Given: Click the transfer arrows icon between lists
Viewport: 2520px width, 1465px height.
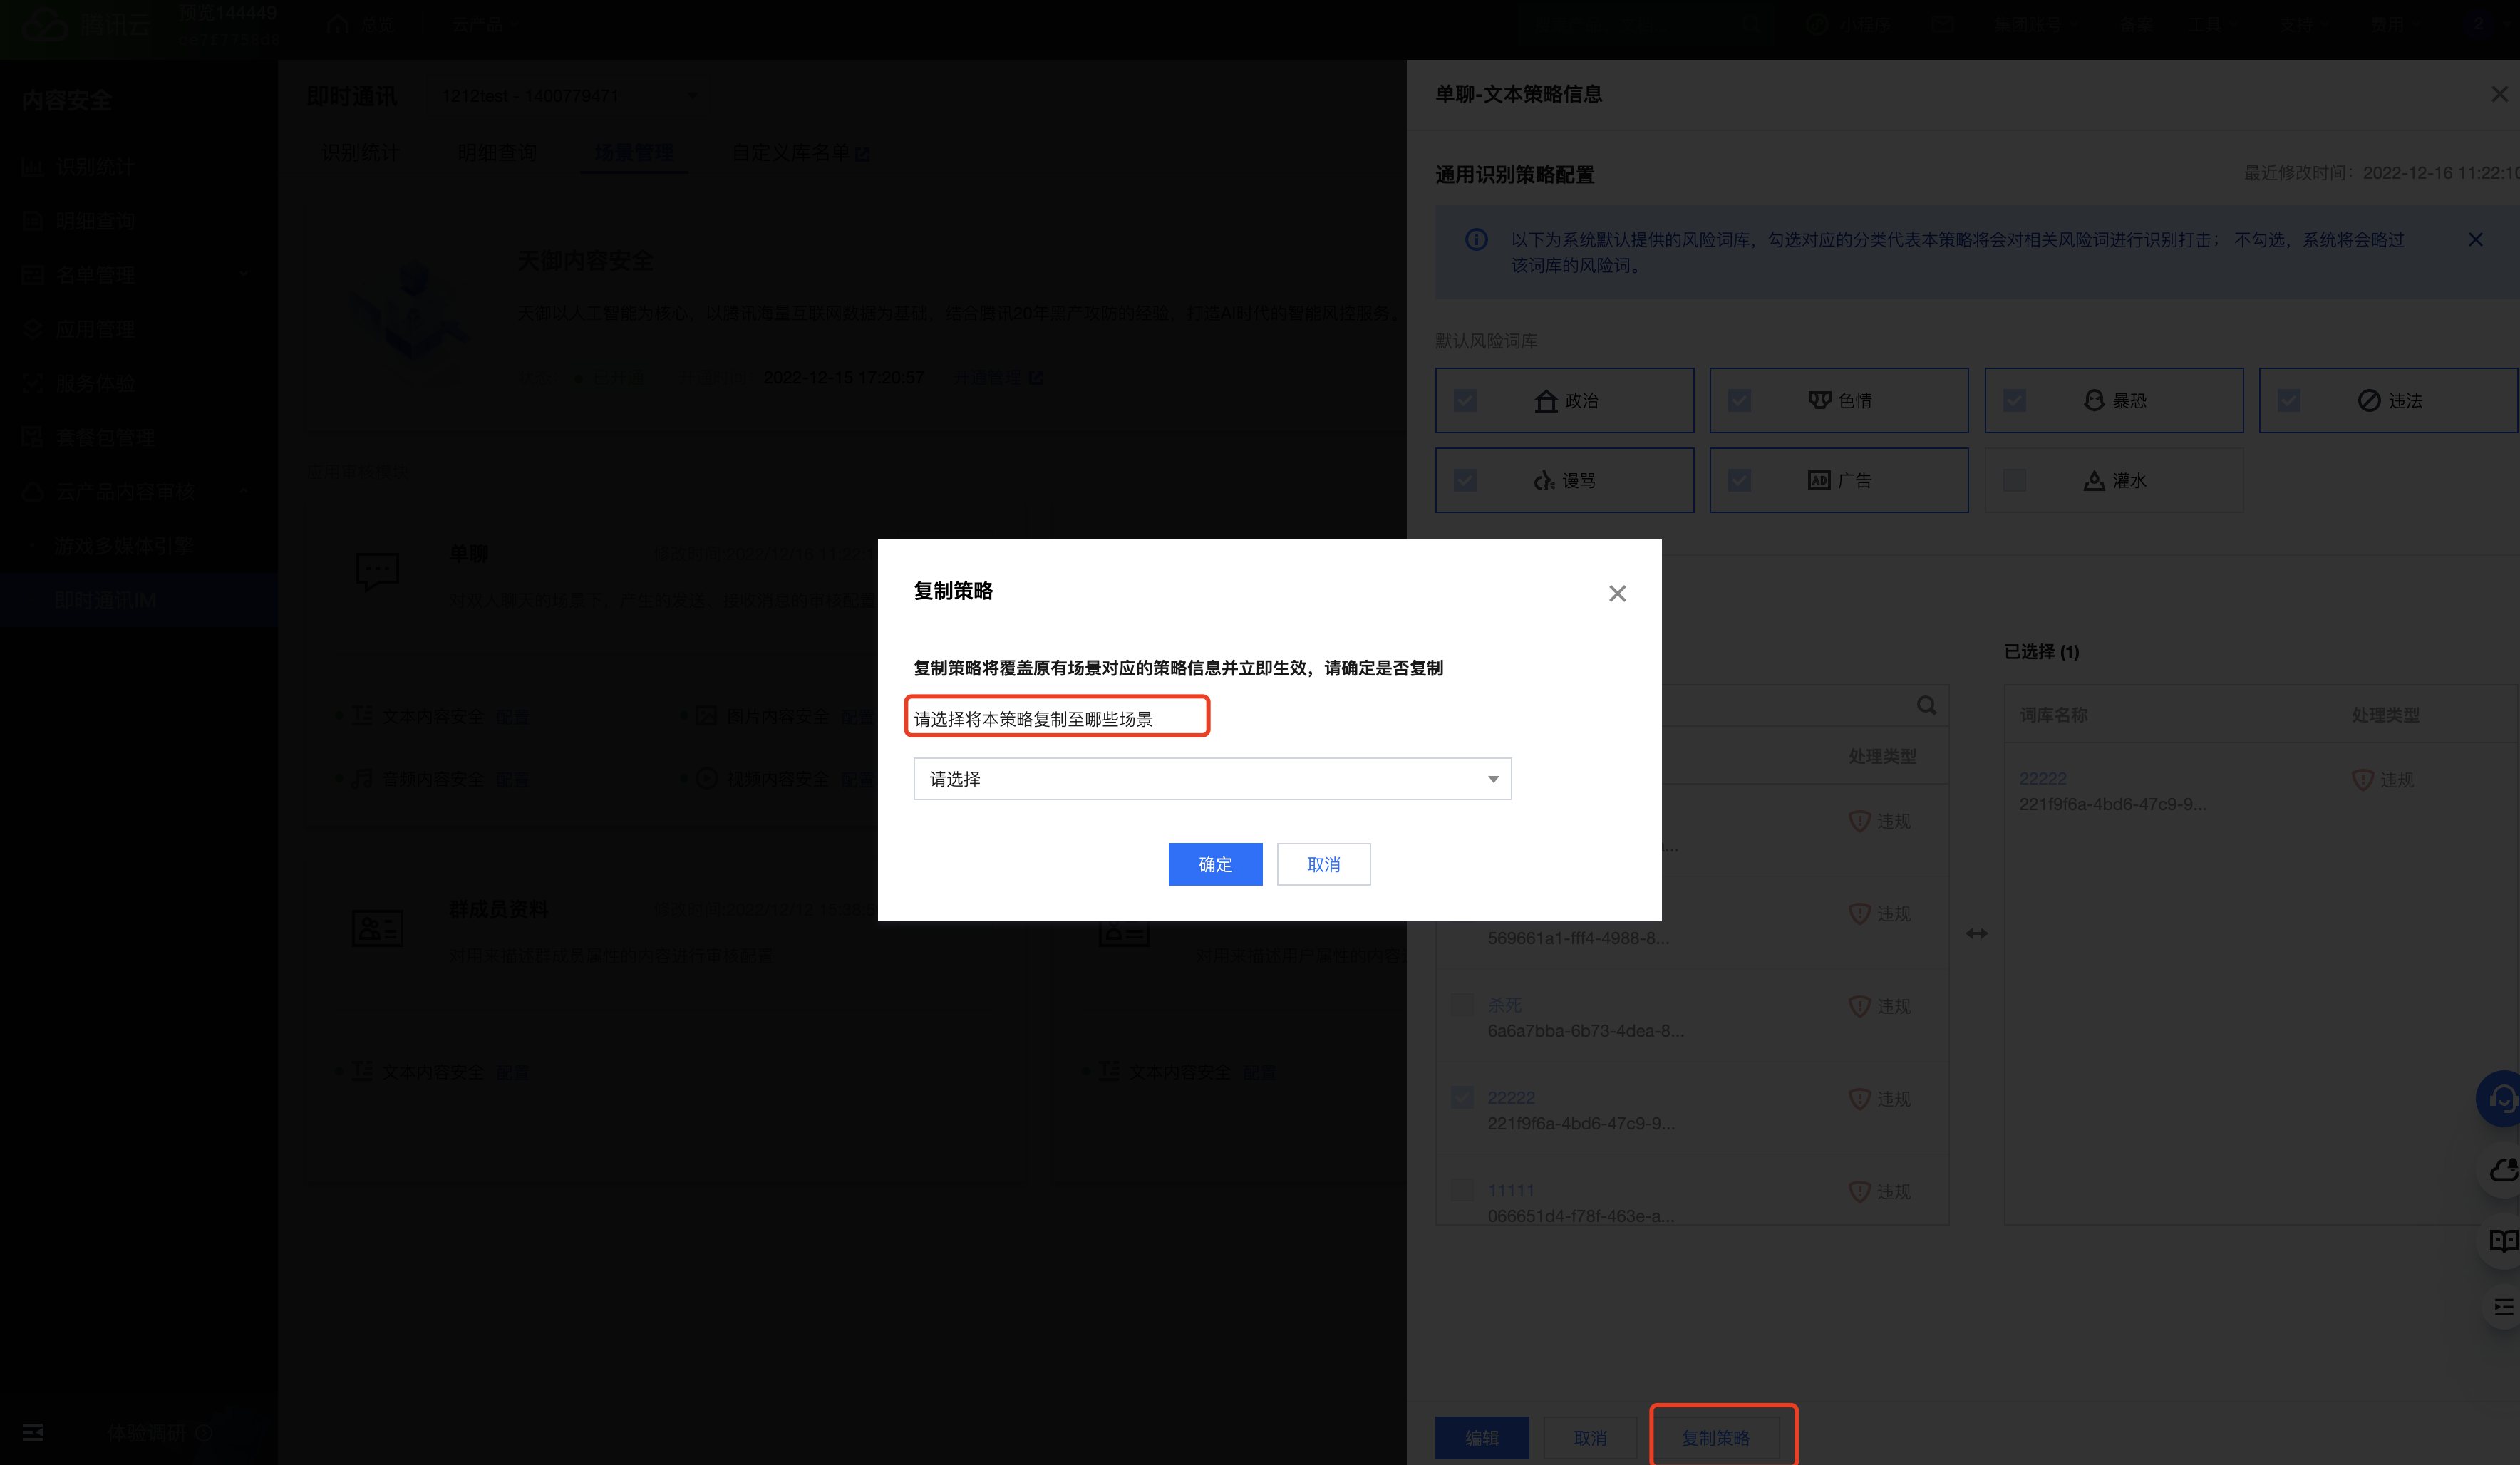Looking at the screenshot, I should click(x=1976, y=933).
